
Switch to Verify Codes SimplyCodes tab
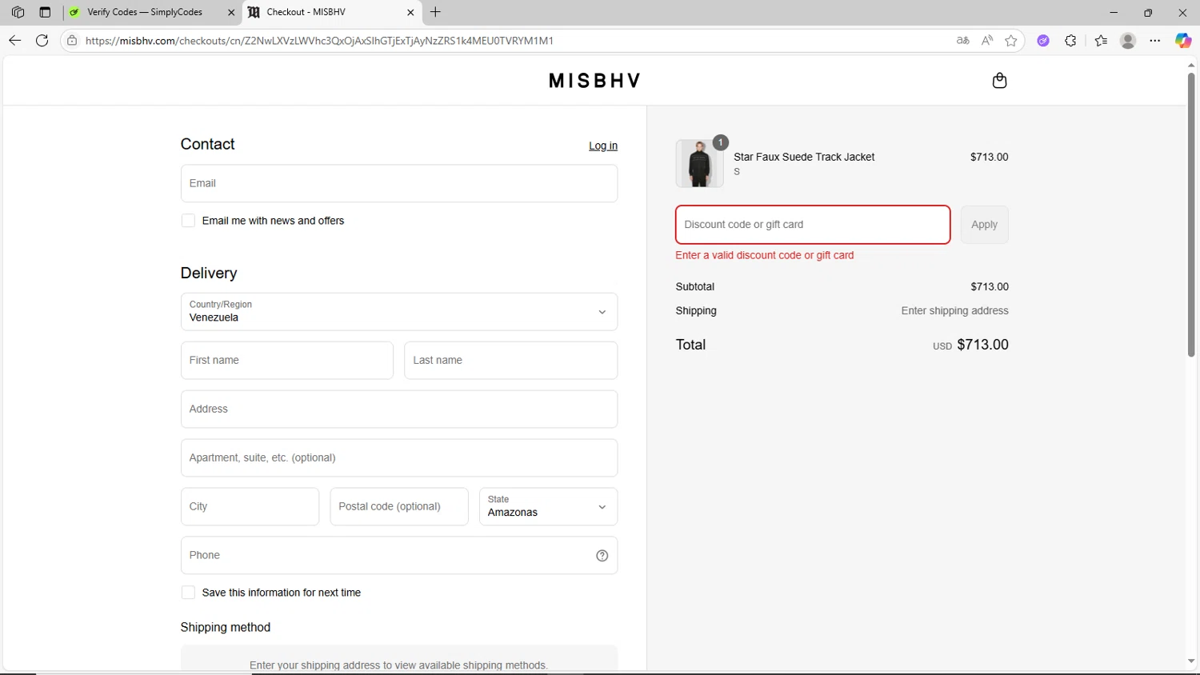pos(152,12)
